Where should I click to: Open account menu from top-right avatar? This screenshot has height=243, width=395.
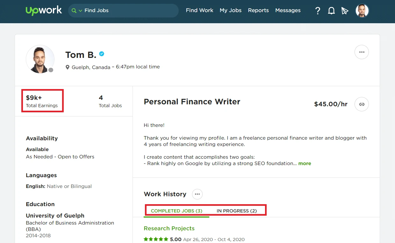(362, 11)
